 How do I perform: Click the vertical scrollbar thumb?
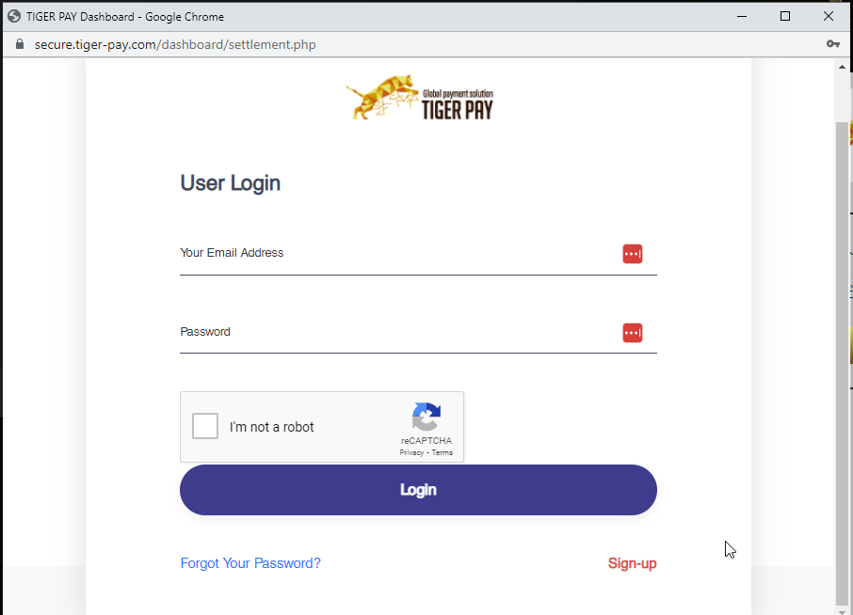coord(842,363)
